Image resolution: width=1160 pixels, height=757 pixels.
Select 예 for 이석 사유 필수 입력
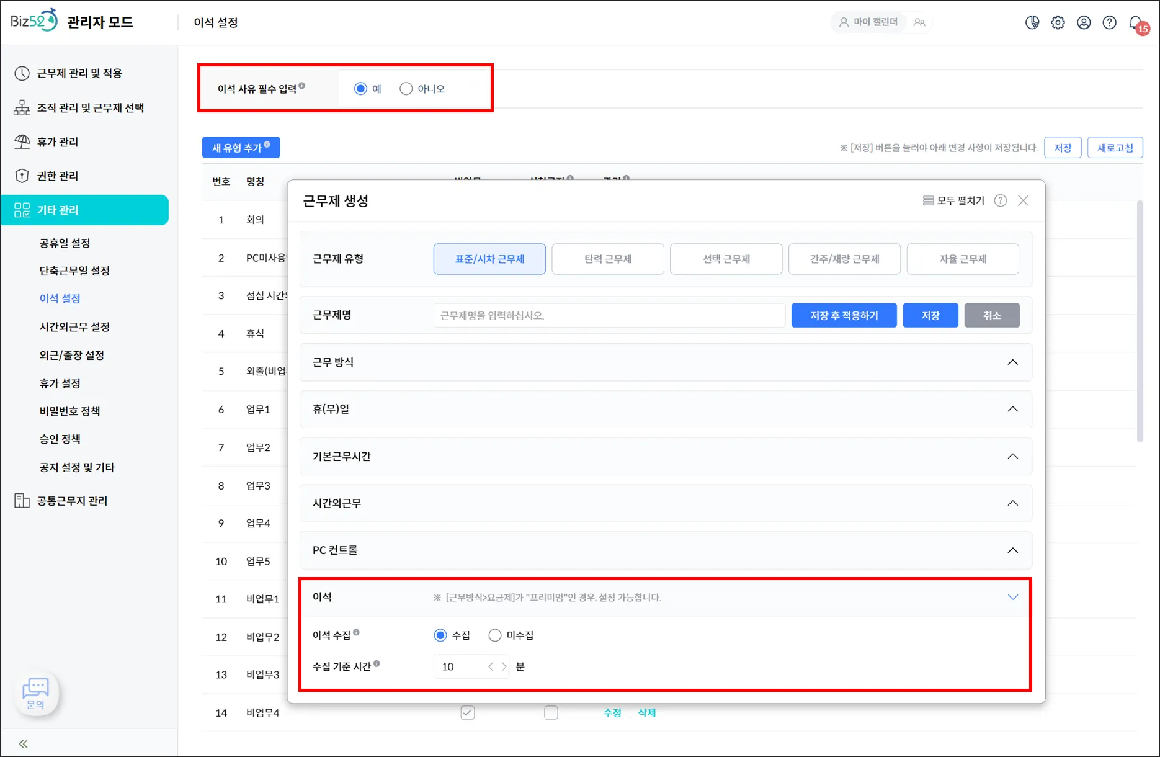click(x=360, y=89)
